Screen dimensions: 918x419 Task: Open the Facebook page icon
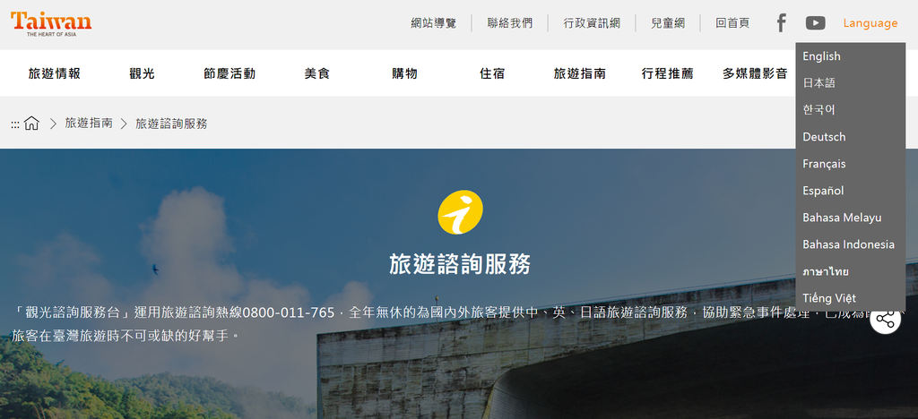coord(781,23)
